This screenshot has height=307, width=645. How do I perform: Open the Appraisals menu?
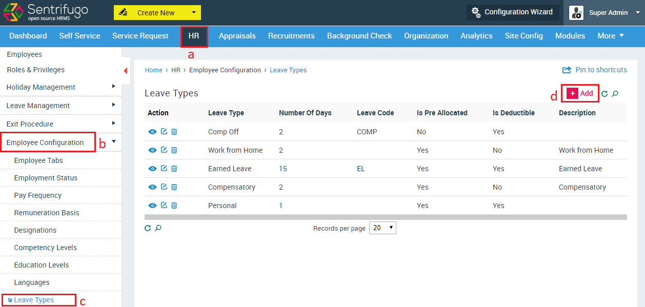pos(237,36)
